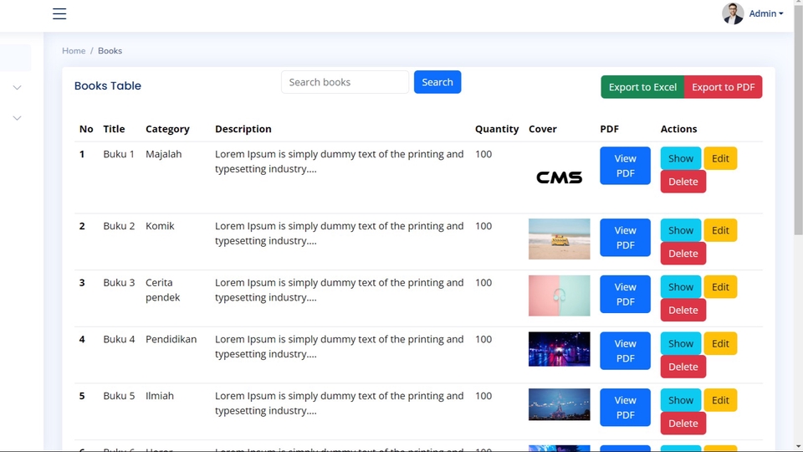Click the Cover column header
The width and height of the screenshot is (803, 452).
[542, 129]
